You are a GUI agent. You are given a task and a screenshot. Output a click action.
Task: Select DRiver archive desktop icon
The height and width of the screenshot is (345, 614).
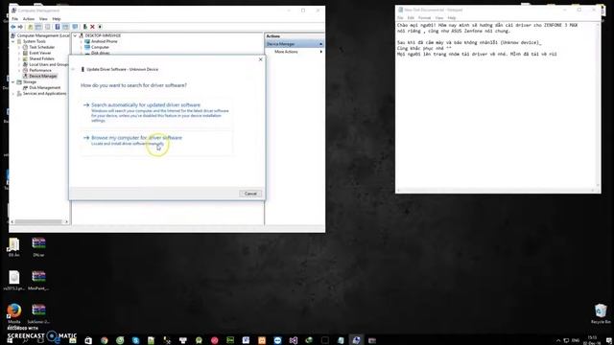[38, 247]
